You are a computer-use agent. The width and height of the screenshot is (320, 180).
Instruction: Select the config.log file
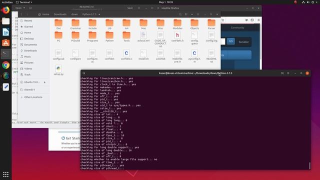click(x=211, y=36)
